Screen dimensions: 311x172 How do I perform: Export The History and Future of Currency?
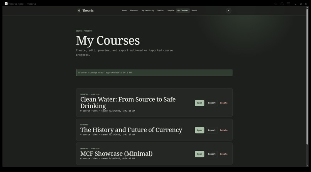pyautogui.click(x=211, y=130)
